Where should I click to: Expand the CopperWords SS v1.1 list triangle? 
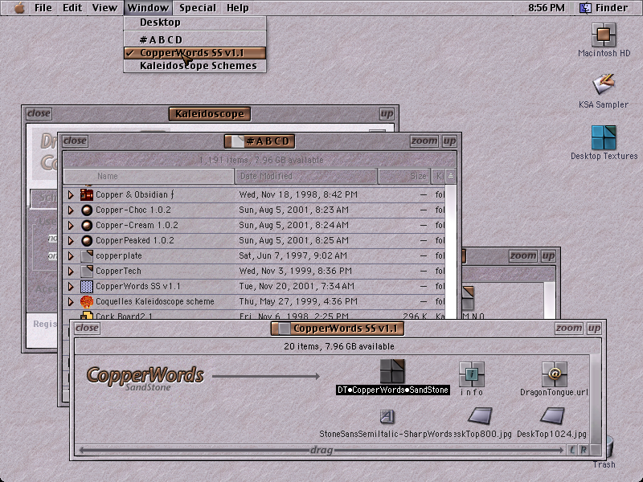coord(71,287)
